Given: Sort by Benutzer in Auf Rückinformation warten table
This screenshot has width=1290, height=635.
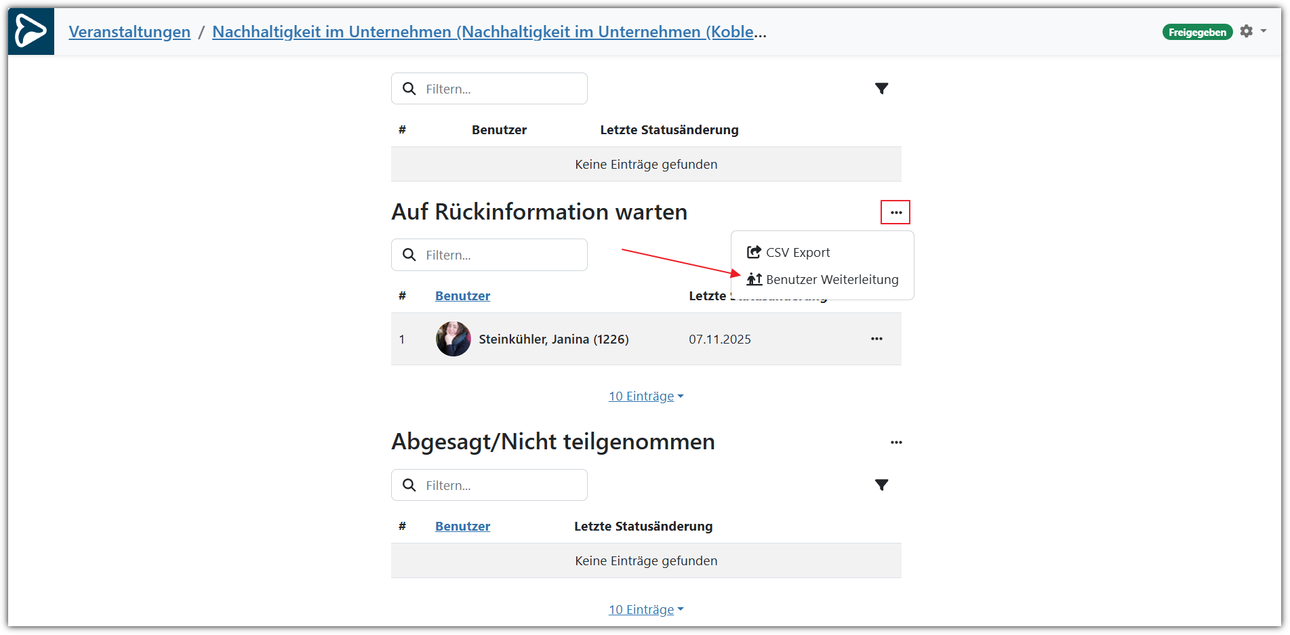Looking at the screenshot, I should [x=462, y=296].
